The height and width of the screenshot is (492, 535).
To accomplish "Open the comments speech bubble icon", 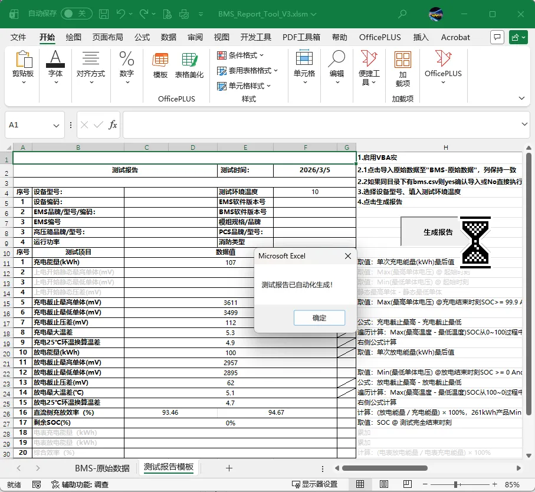I will [x=497, y=37].
